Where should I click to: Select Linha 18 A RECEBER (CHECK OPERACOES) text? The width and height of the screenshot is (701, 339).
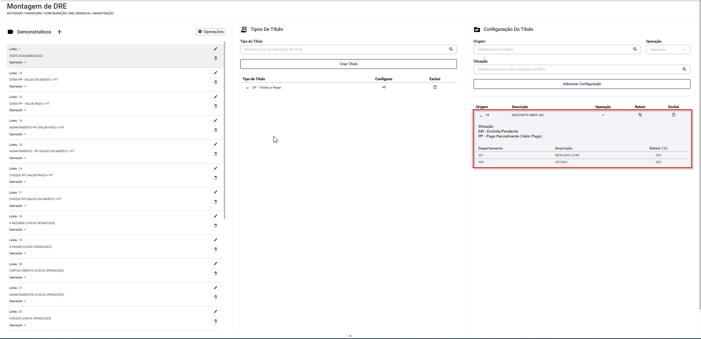pyautogui.click(x=32, y=223)
